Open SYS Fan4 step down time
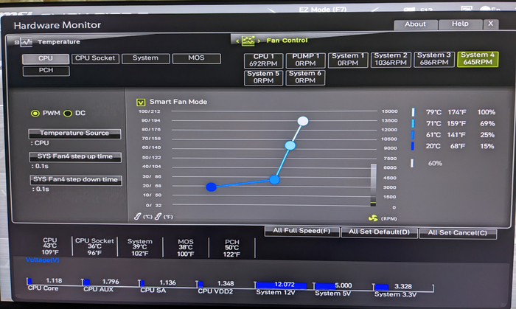Screen dimensions: 516x309 click(x=76, y=180)
